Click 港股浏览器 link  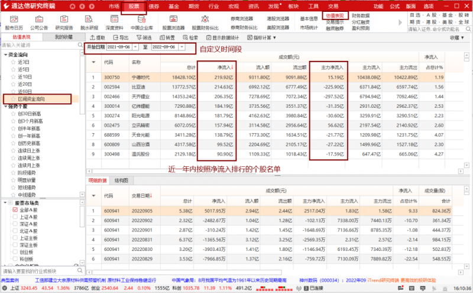coord(278,19)
